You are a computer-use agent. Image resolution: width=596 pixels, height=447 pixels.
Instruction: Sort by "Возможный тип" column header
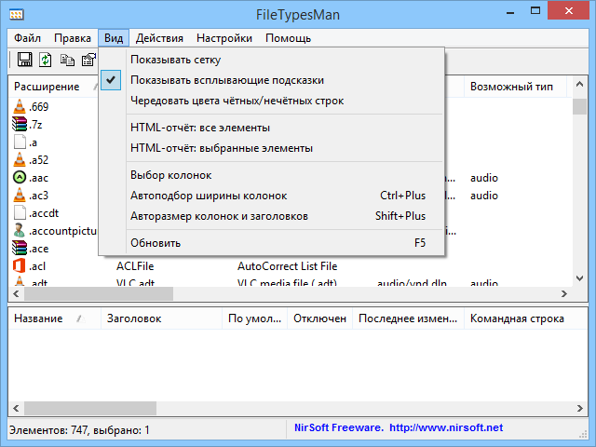(x=511, y=87)
